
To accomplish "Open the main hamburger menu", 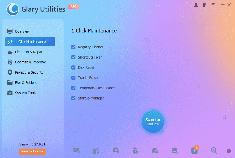I will 213,5.
